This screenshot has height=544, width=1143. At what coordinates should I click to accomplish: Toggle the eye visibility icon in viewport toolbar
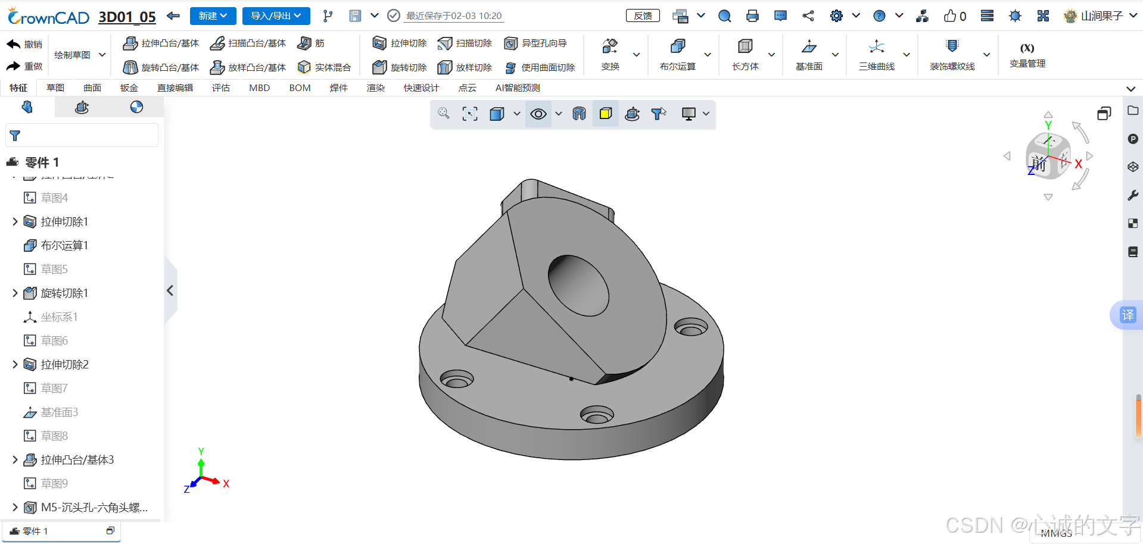coord(538,114)
